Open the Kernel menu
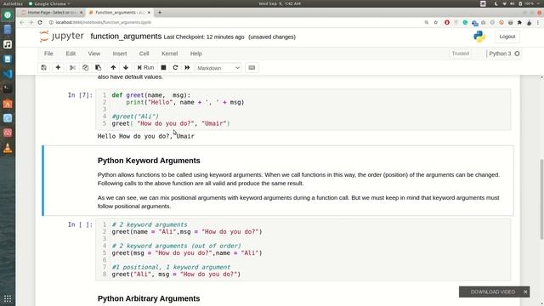The width and height of the screenshot is (544, 306). [170, 54]
